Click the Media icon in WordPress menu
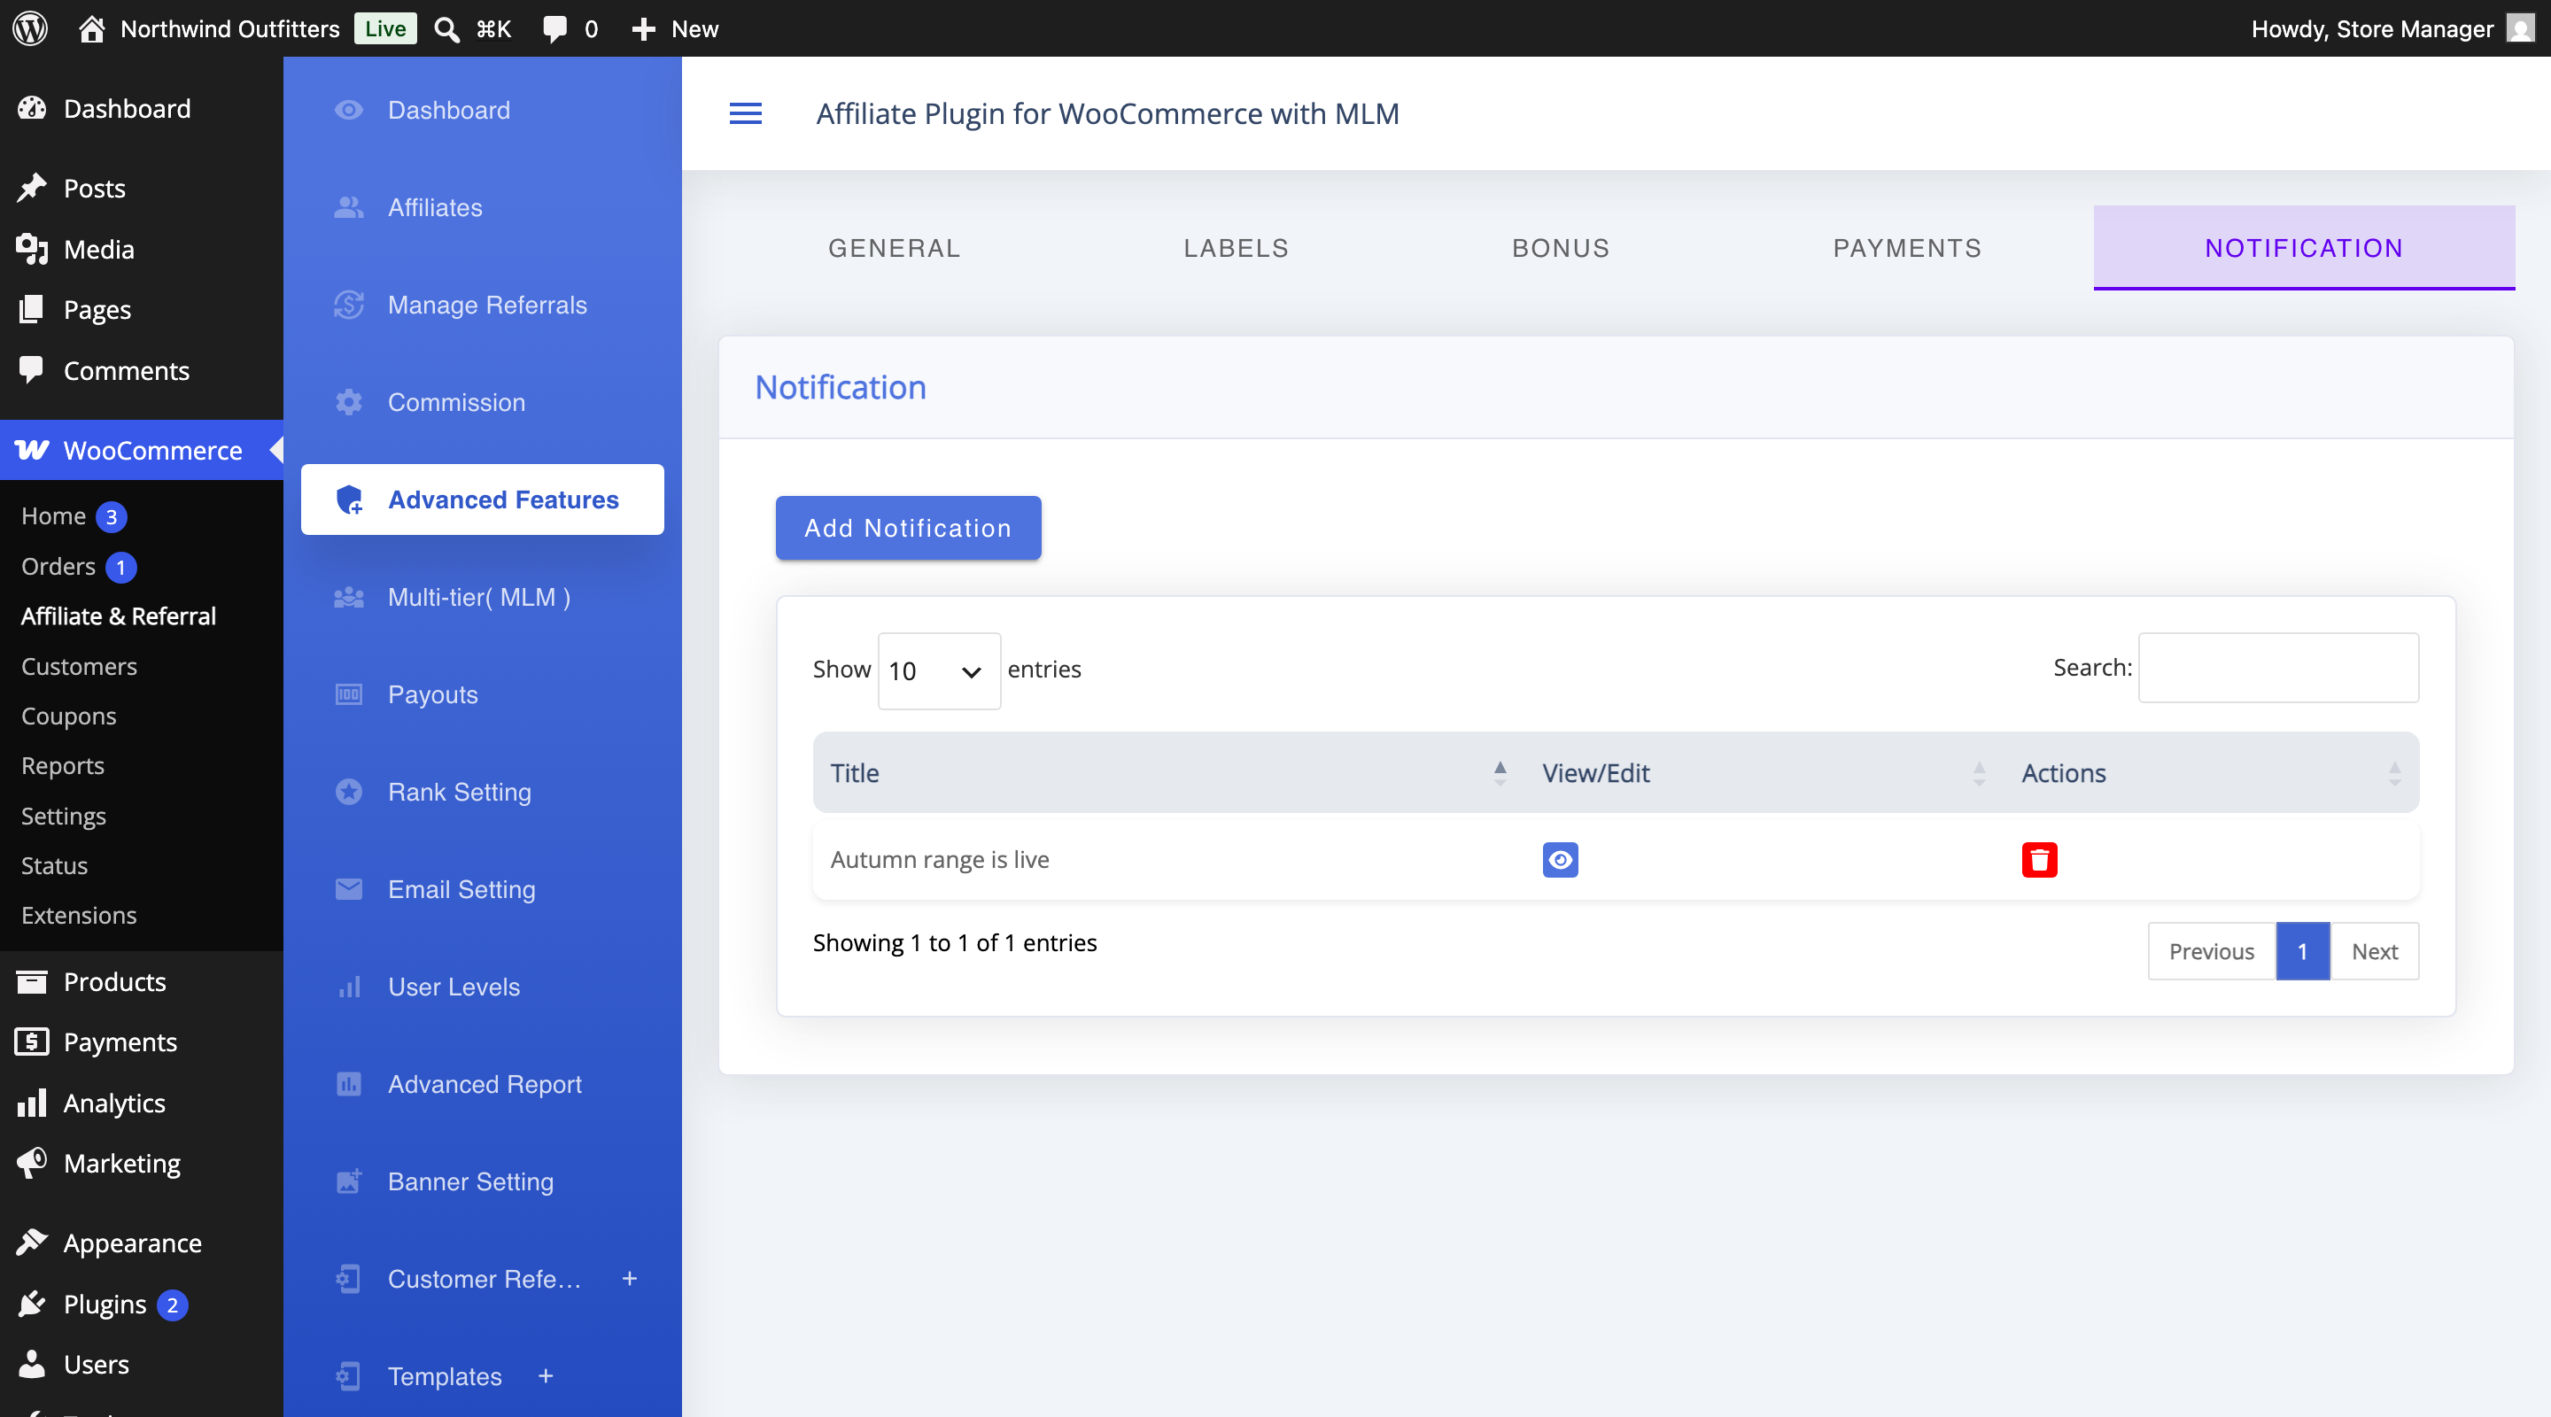This screenshot has width=2551, height=1417. (x=32, y=249)
